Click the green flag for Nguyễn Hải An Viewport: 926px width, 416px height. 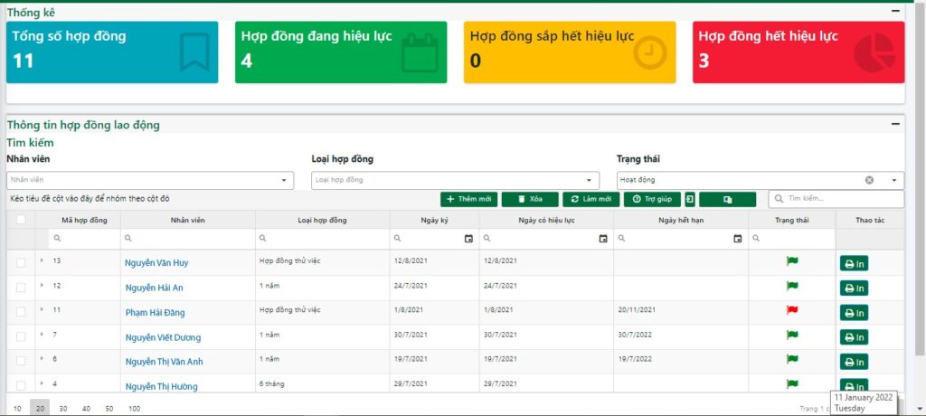pyautogui.click(x=792, y=286)
